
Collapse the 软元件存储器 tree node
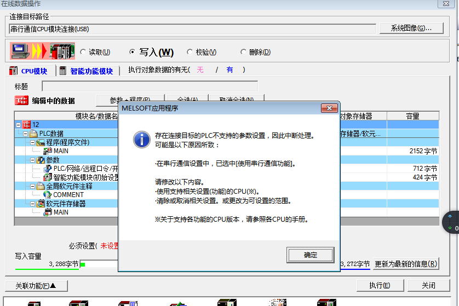coord(32,204)
